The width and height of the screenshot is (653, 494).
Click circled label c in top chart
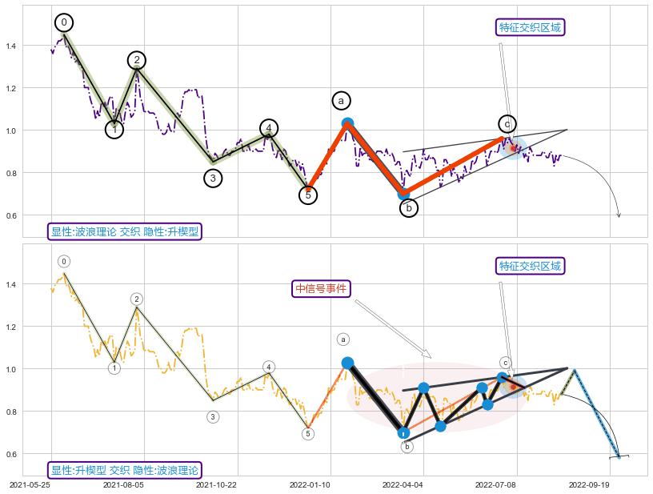click(x=507, y=123)
